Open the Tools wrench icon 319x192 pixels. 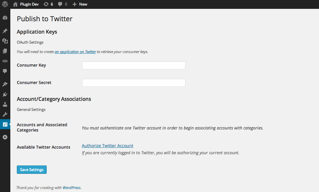tap(5, 114)
